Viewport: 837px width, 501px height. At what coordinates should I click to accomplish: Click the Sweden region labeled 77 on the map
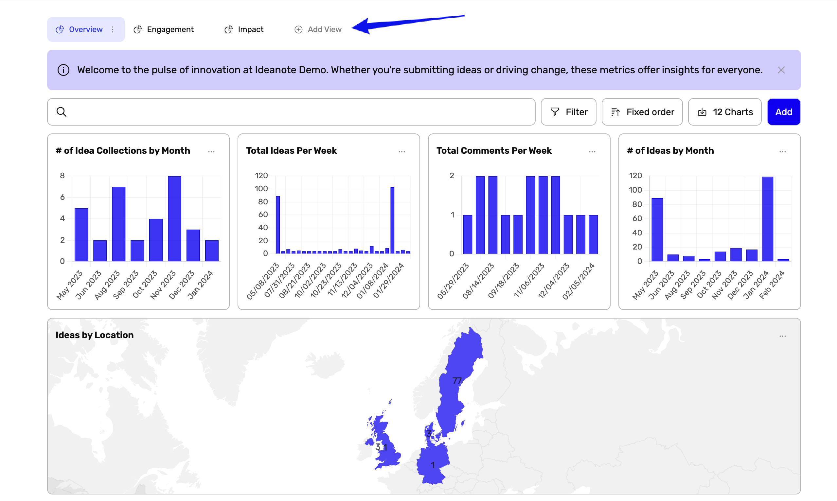(457, 380)
